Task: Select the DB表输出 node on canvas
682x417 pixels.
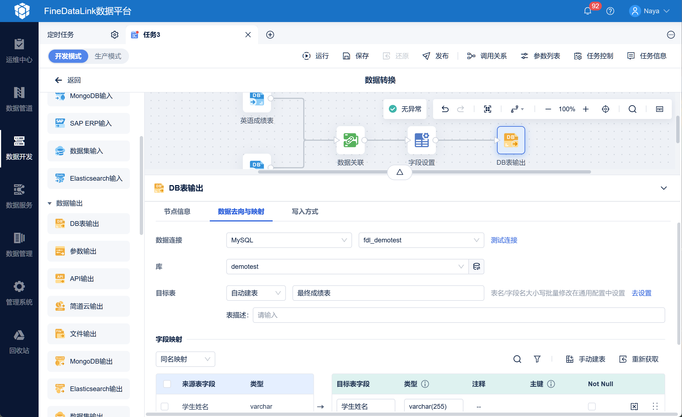Action: (511, 140)
